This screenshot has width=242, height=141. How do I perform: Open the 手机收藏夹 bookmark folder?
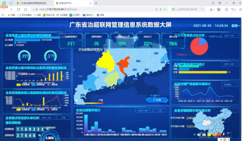click(x=25, y=15)
